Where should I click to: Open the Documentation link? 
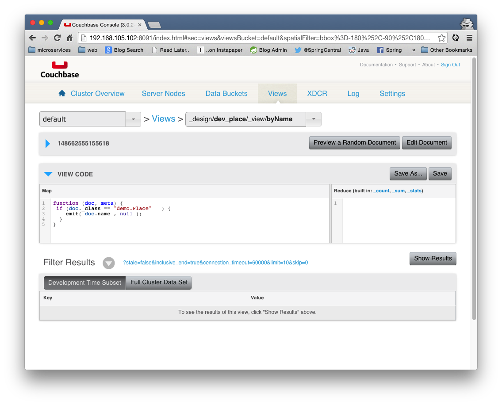pos(376,65)
